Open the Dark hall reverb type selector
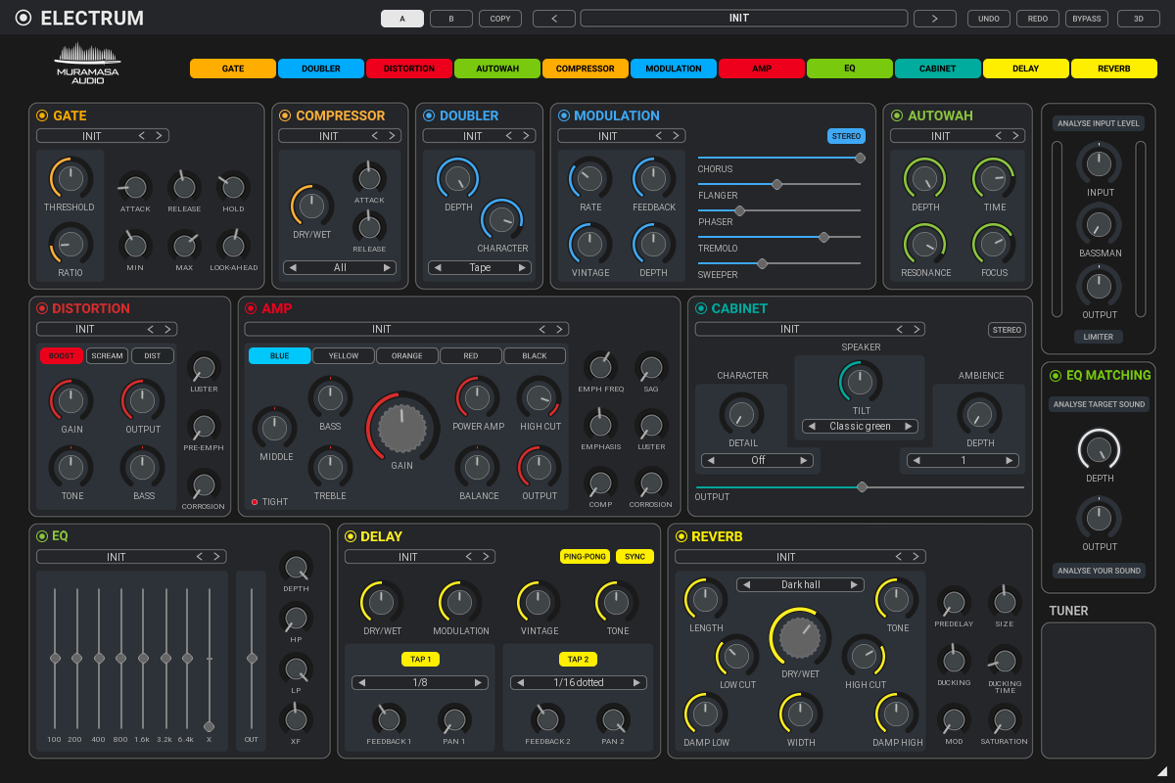 click(x=800, y=584)
